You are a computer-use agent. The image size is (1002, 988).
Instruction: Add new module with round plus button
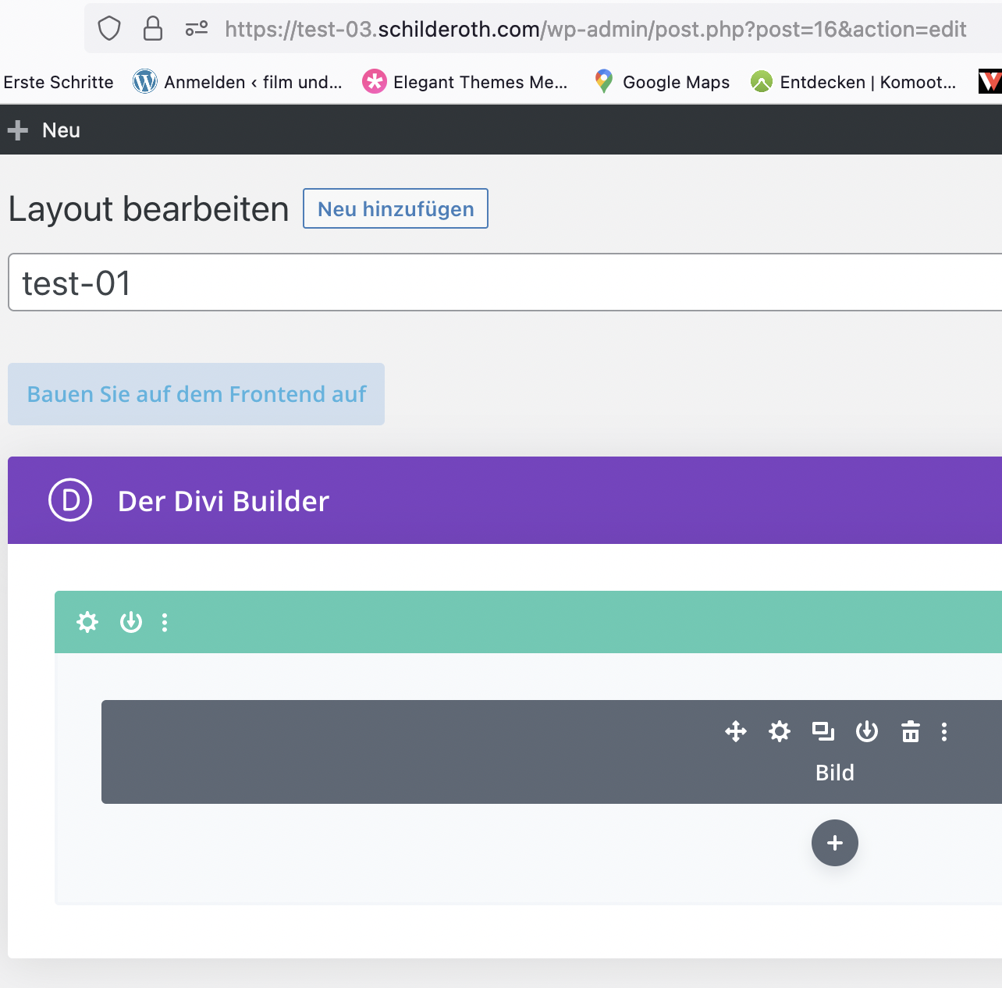click(834, 843)
